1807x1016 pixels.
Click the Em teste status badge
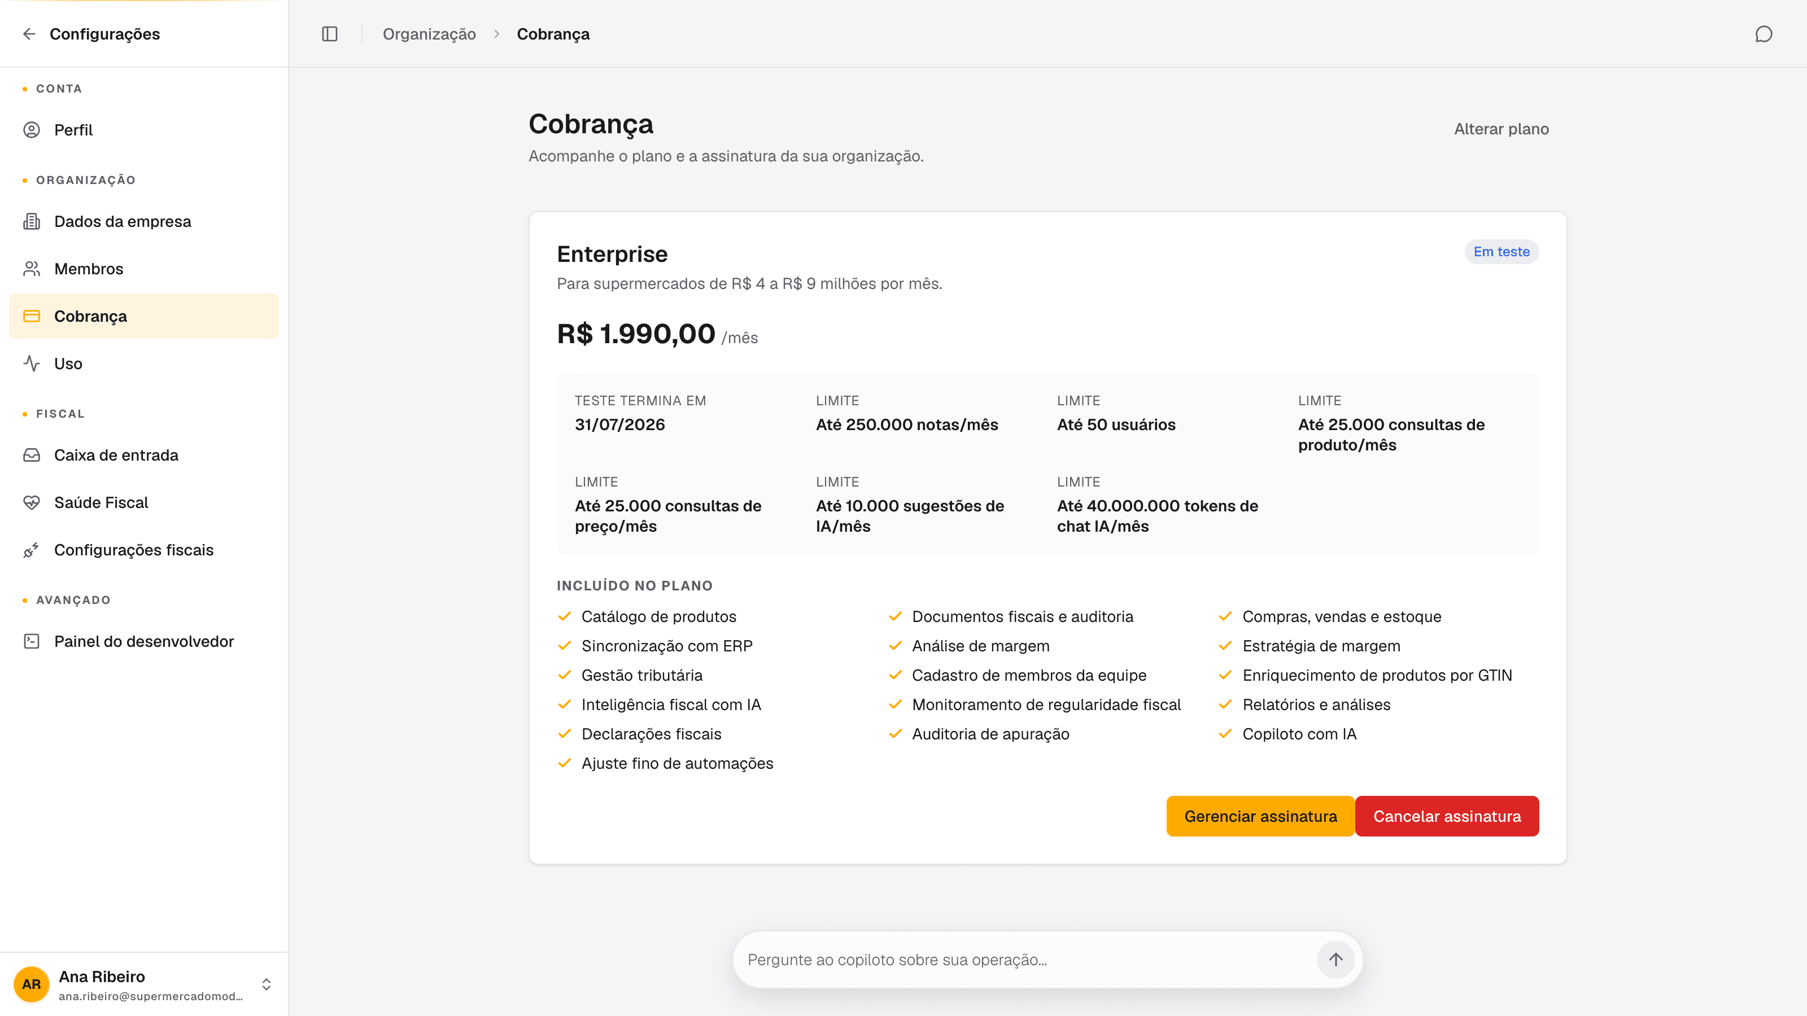(1501, 252)
